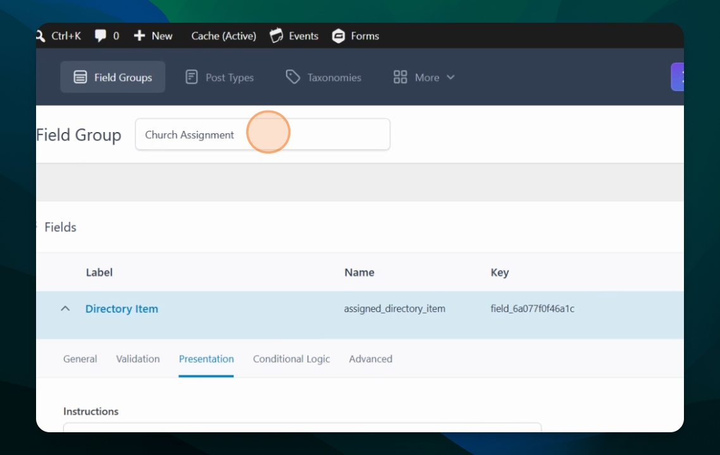
Task: Open the Forms menu item
Action: coord(364,36)
